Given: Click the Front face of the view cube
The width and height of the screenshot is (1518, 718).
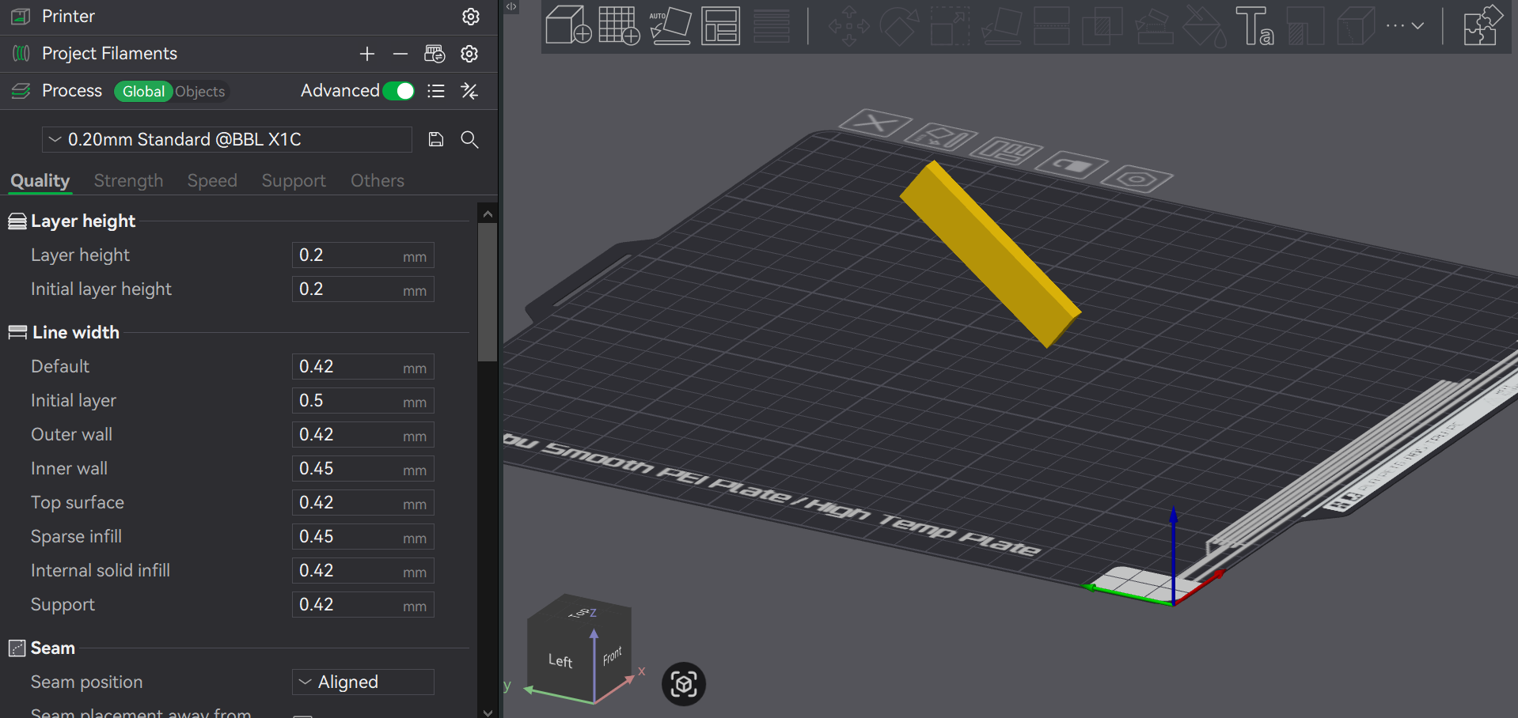Looking at the screenshot, I should coord(613,655).
